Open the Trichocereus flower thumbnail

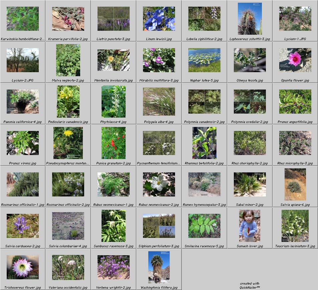tap(23, 267)
